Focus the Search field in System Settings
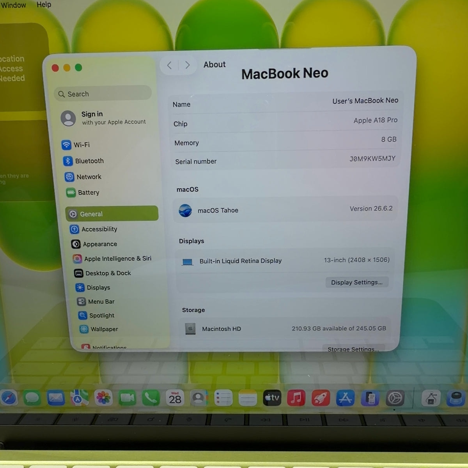 click(103, 94)
